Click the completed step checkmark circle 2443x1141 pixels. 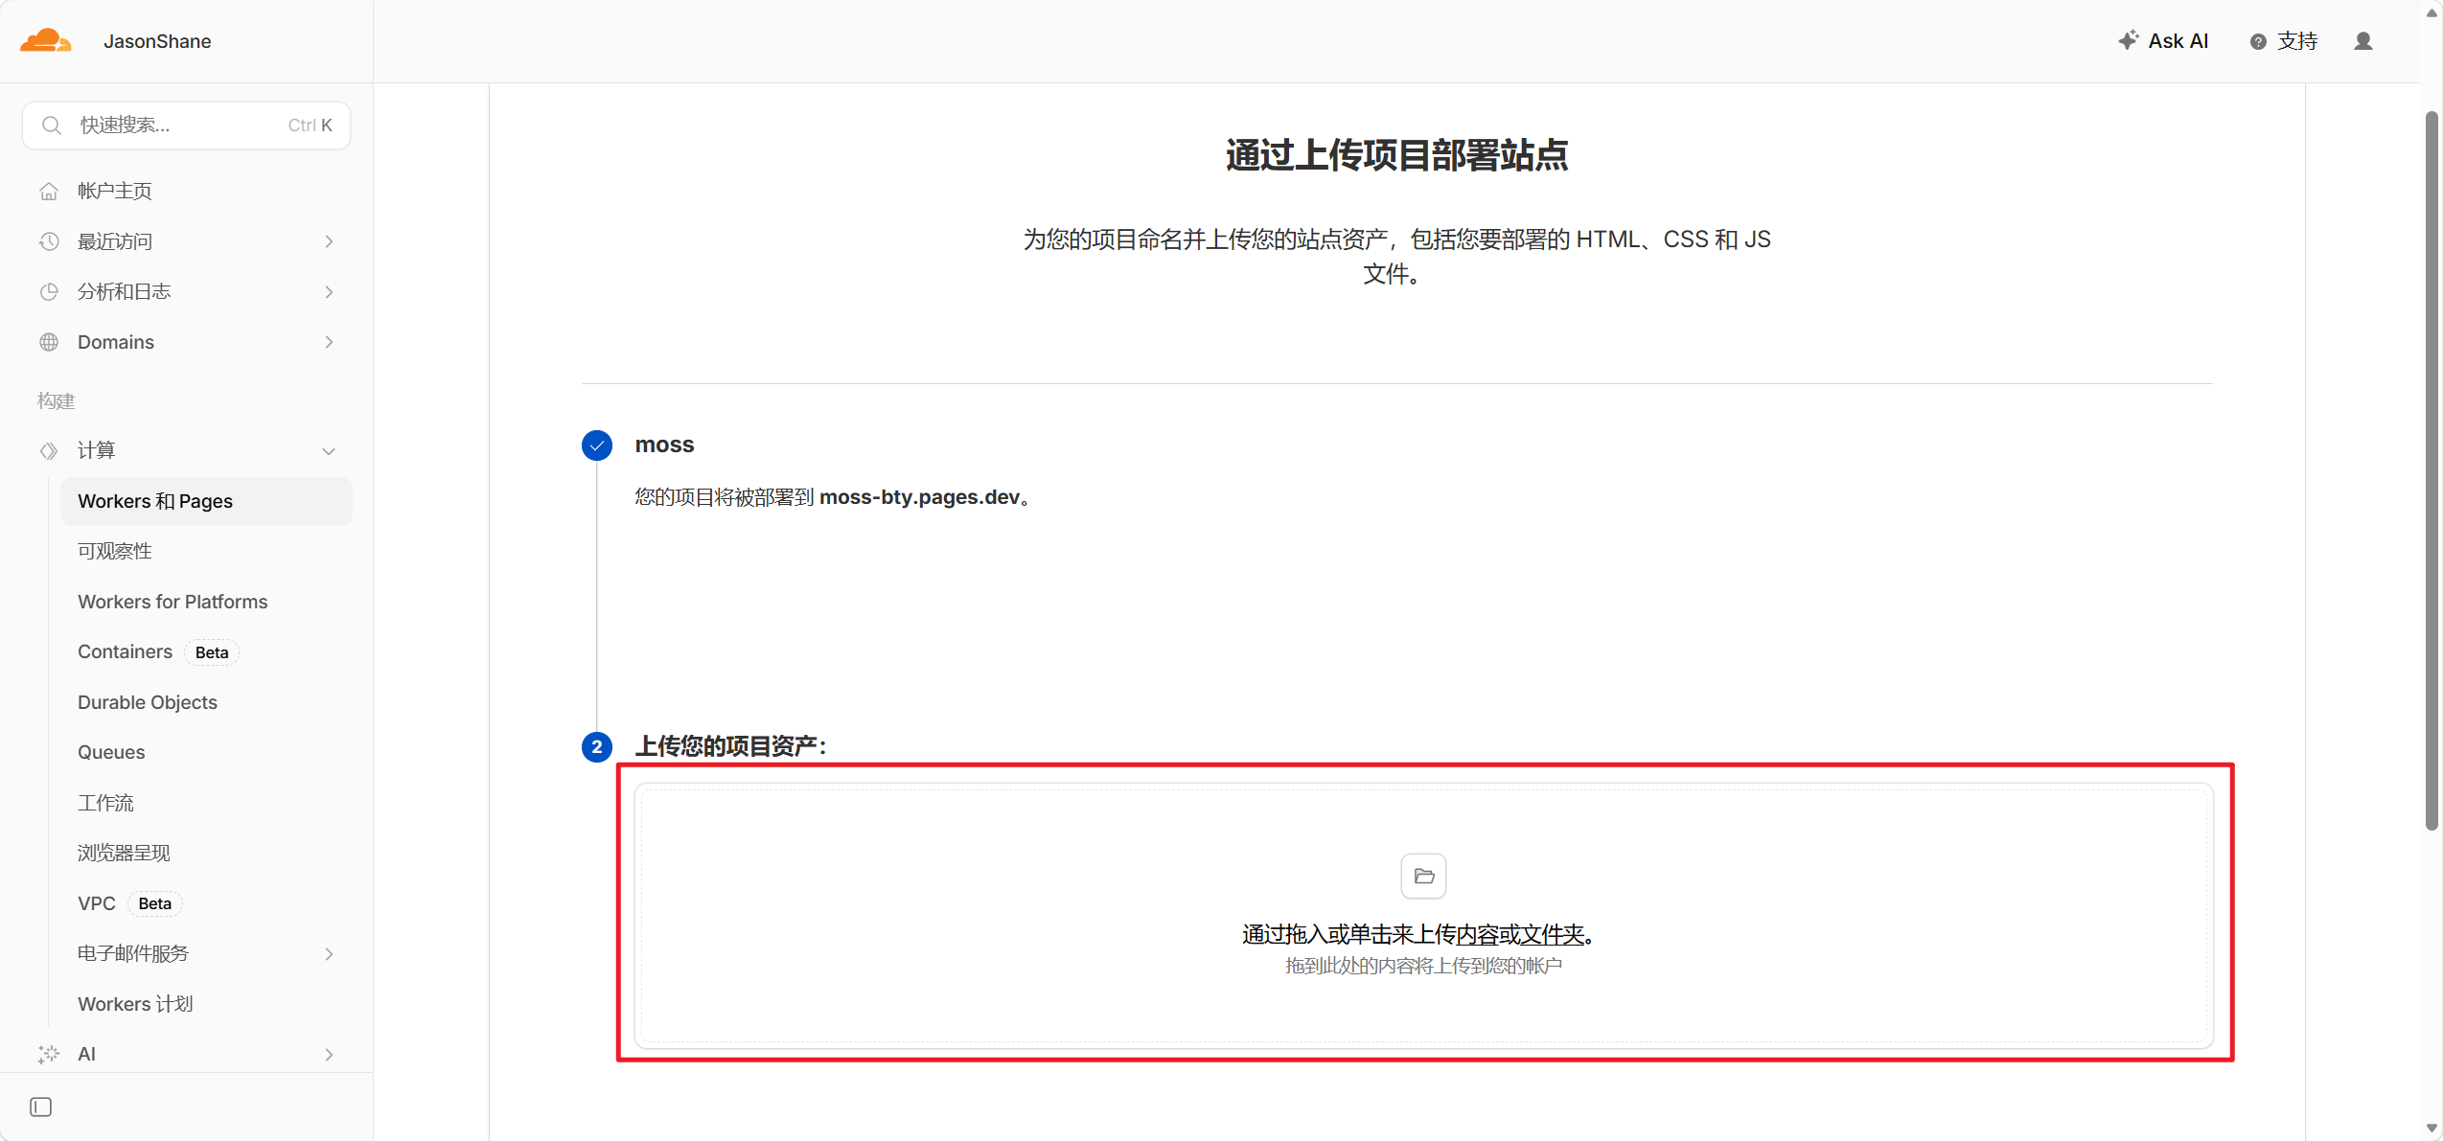click(597, 445)
